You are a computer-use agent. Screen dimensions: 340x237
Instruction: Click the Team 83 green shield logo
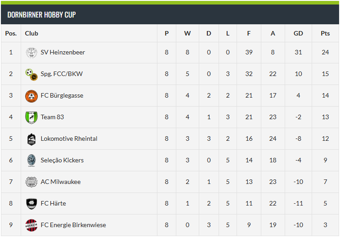[x=31, y=117]
